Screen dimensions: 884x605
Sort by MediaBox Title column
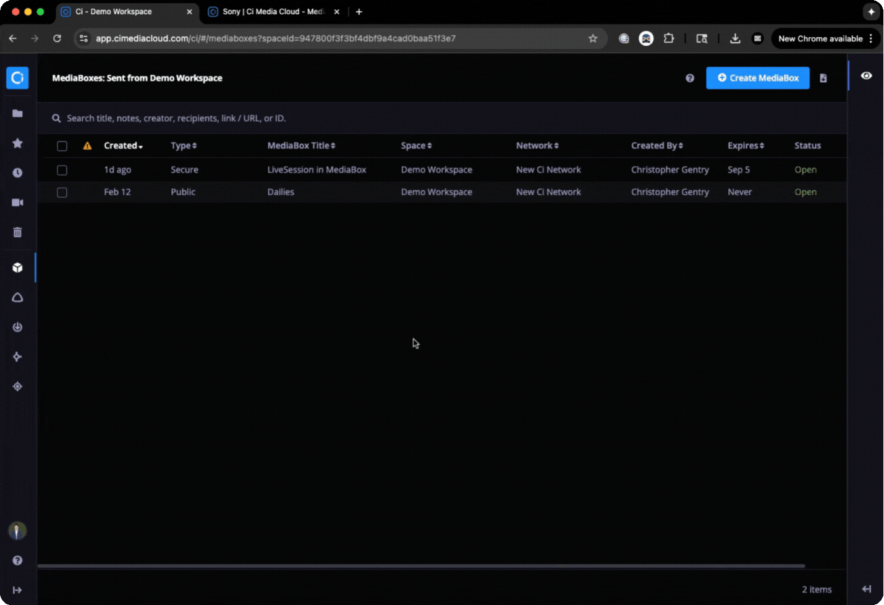(x=301, y=146)
